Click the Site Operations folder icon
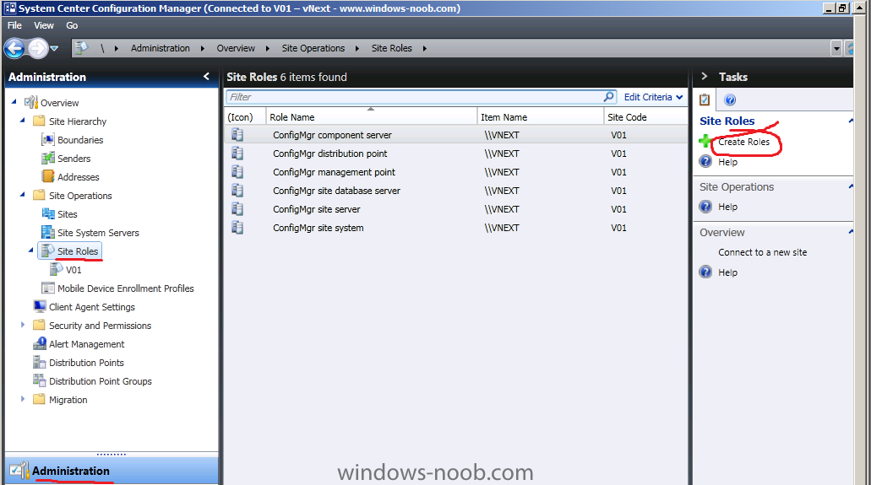The height and width of the screenshot is (485, 871). (39, 196)
